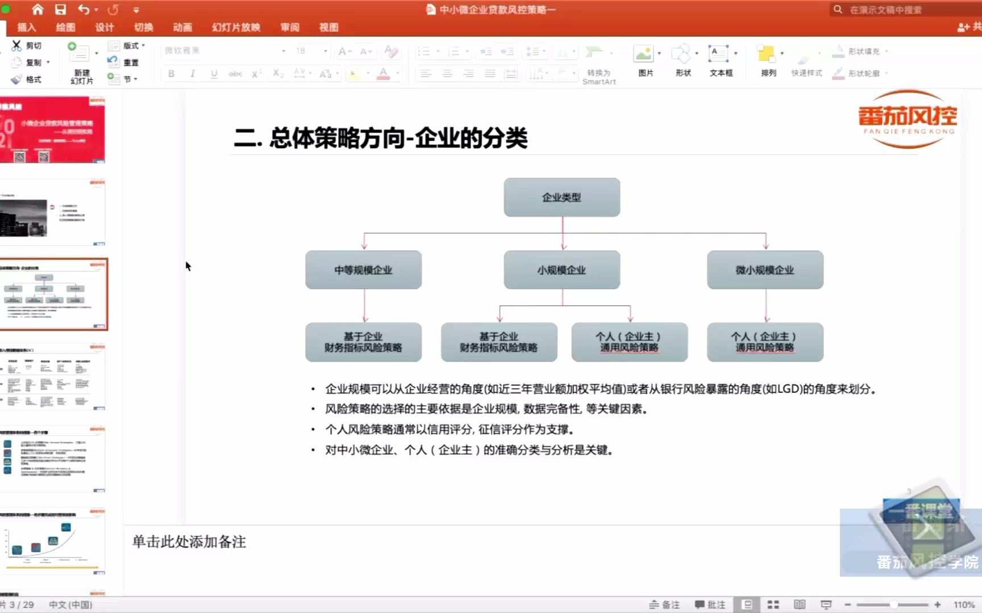Align text to the right
Viewport: 982px width, 613px height.
[x=468, y=73]
